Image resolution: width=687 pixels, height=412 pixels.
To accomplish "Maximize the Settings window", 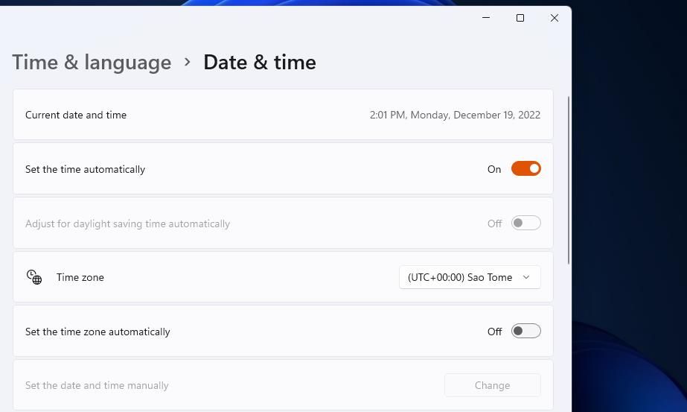I will 520,18.
